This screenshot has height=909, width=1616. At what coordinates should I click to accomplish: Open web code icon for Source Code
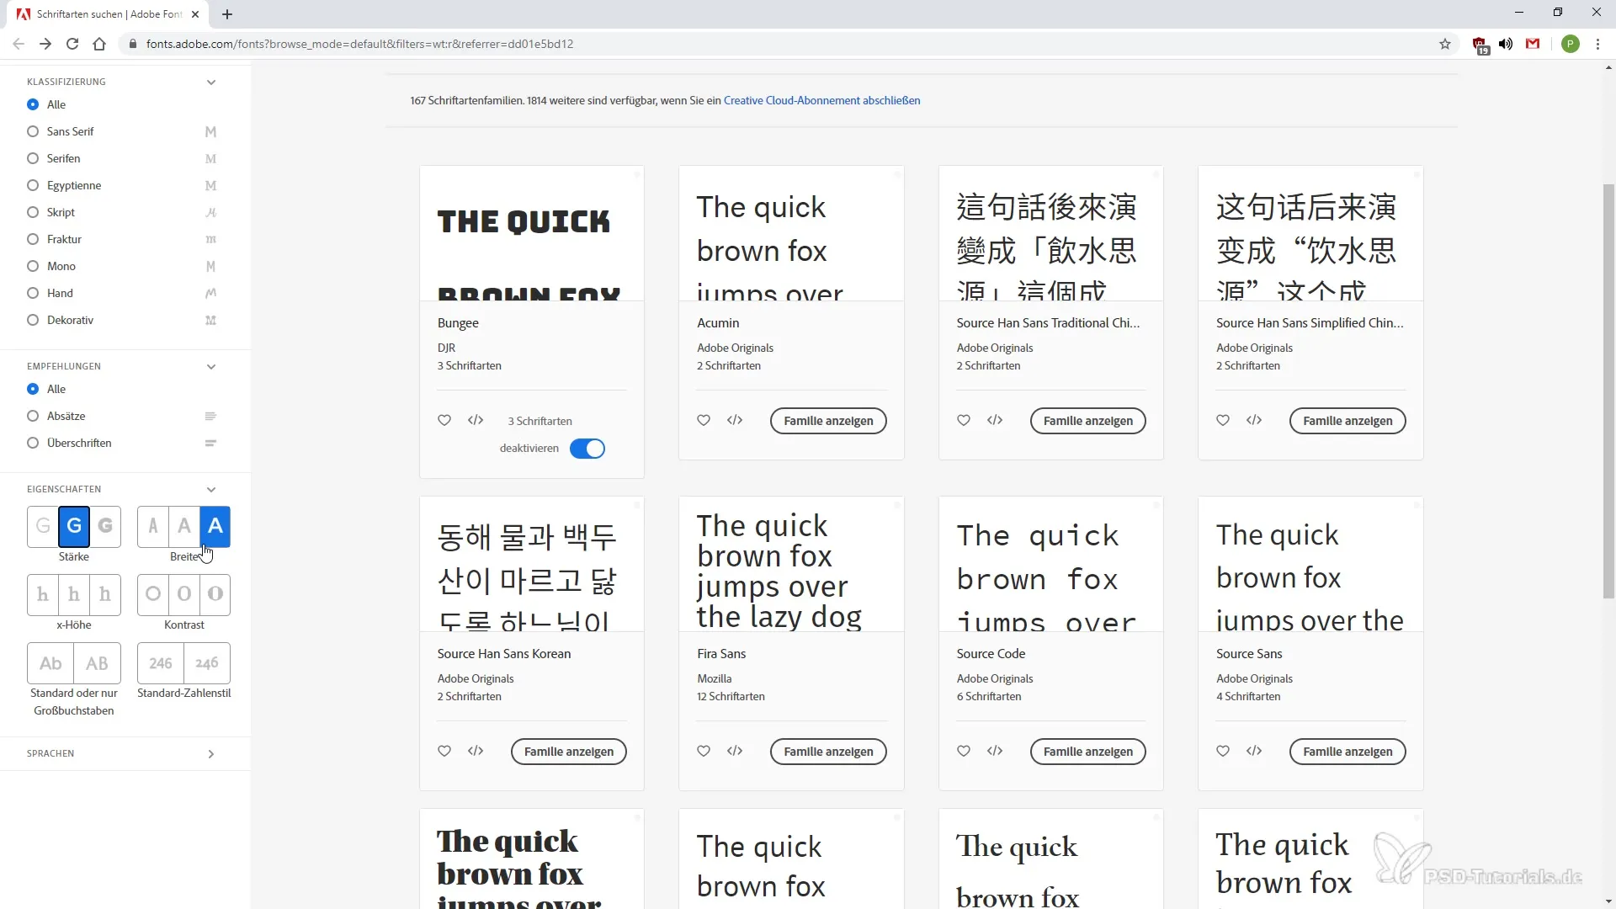pos(995,751)
